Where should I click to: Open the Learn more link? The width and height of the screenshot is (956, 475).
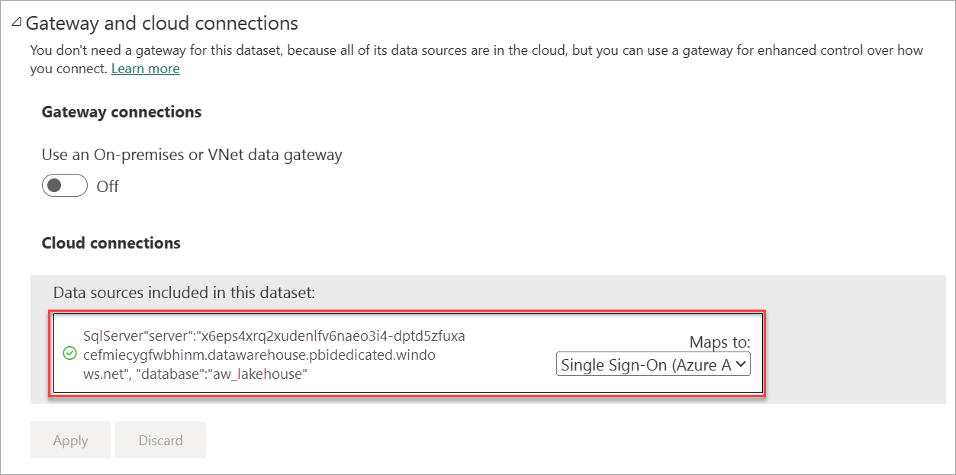[145, 69]
